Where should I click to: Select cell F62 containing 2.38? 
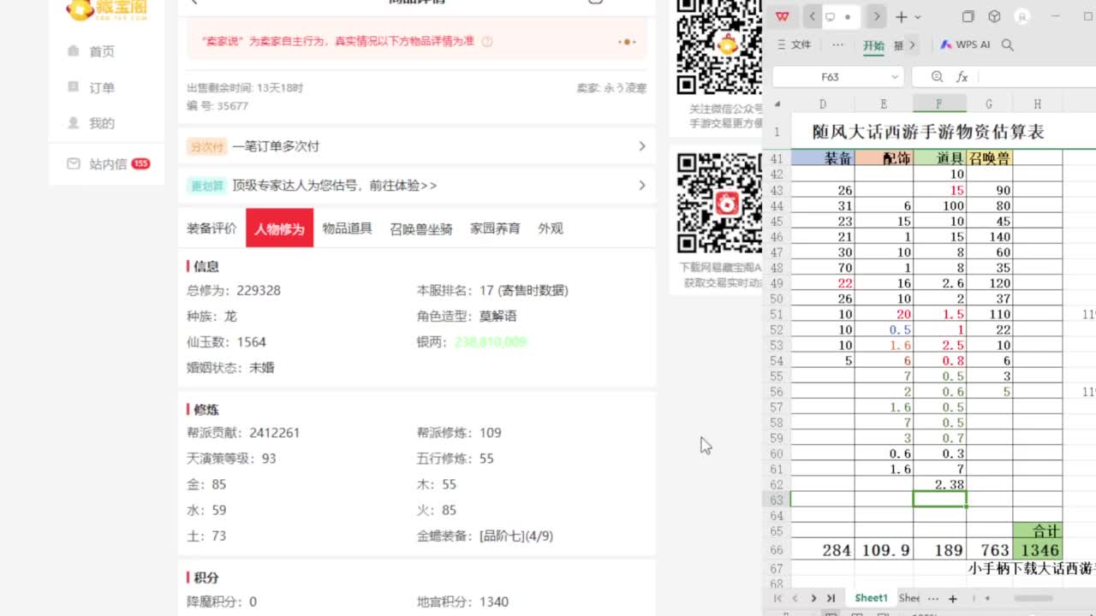pyautogui.click(x=939, y=484)
